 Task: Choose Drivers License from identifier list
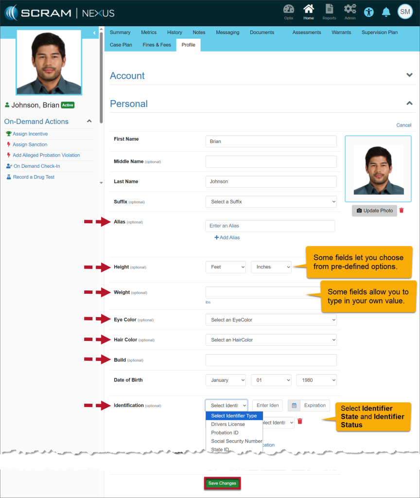point(228,425)
